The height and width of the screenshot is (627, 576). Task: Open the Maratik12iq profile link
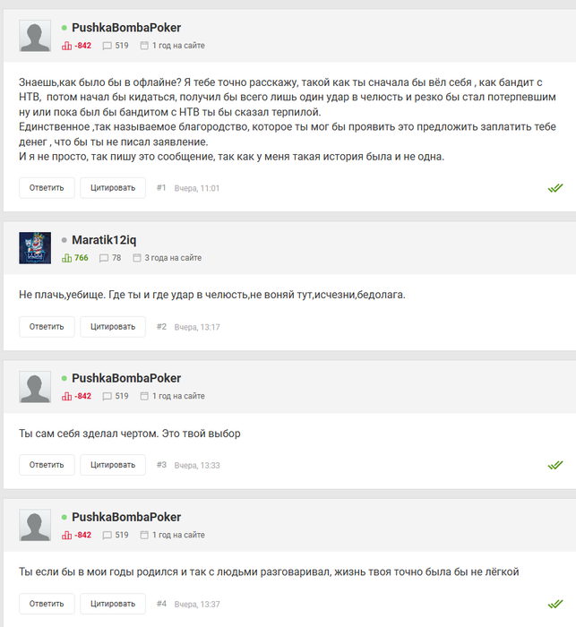point(104,240)
